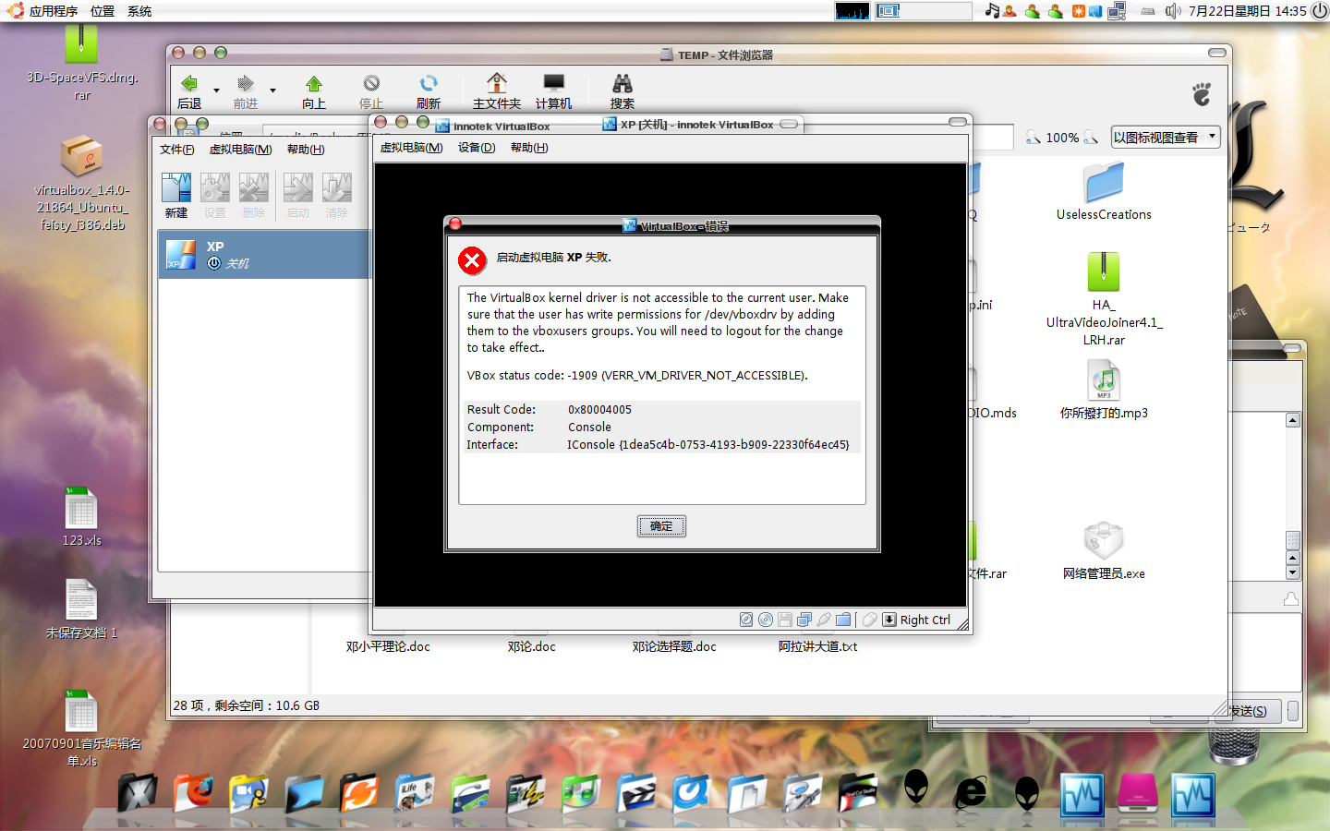Viewport: 1330px width, 831px height.
Task: Open the virtualbox_1.4.0 deb package on desktop
Action: [82, 183]
